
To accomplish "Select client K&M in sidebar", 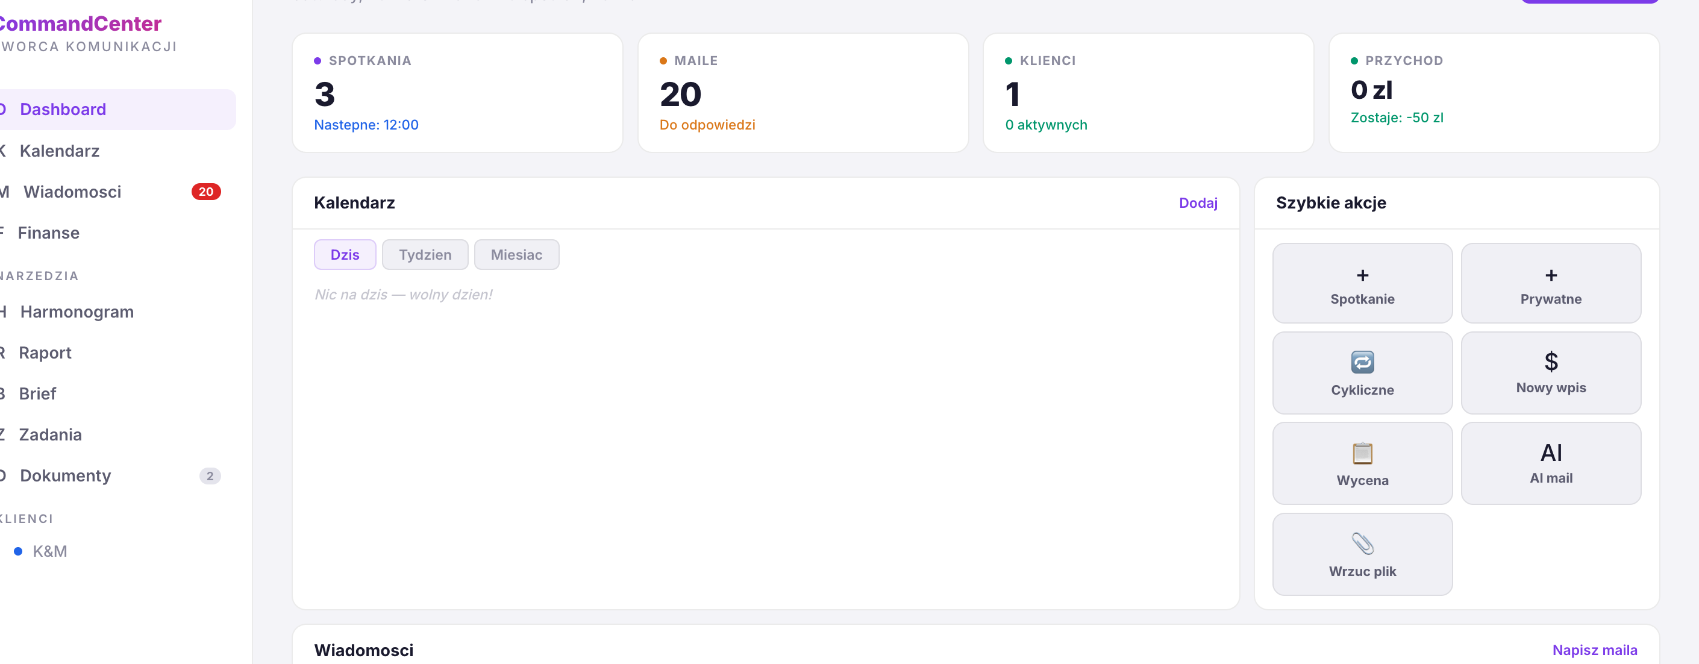I will pyautogui.click(x=50, y=551).
